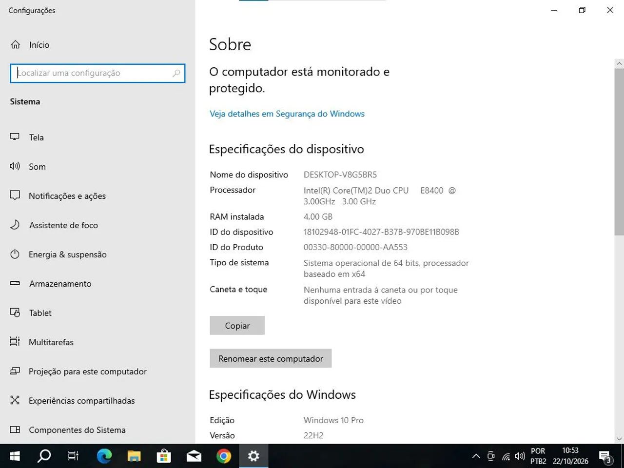Click the product ID 00330-80000-00000-AA553
The image size is (624, 468).
pyautogui.click(x=355, y=247)
